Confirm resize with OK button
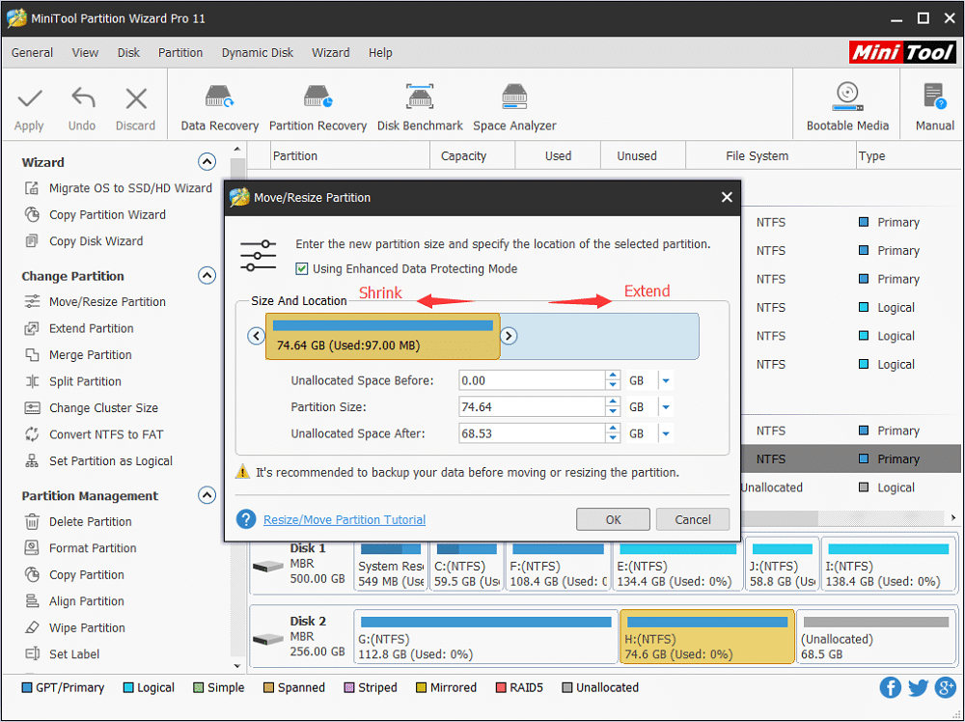 point(613,519)
